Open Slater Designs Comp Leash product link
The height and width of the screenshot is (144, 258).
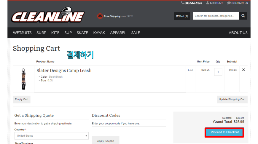tap(64, 71)
